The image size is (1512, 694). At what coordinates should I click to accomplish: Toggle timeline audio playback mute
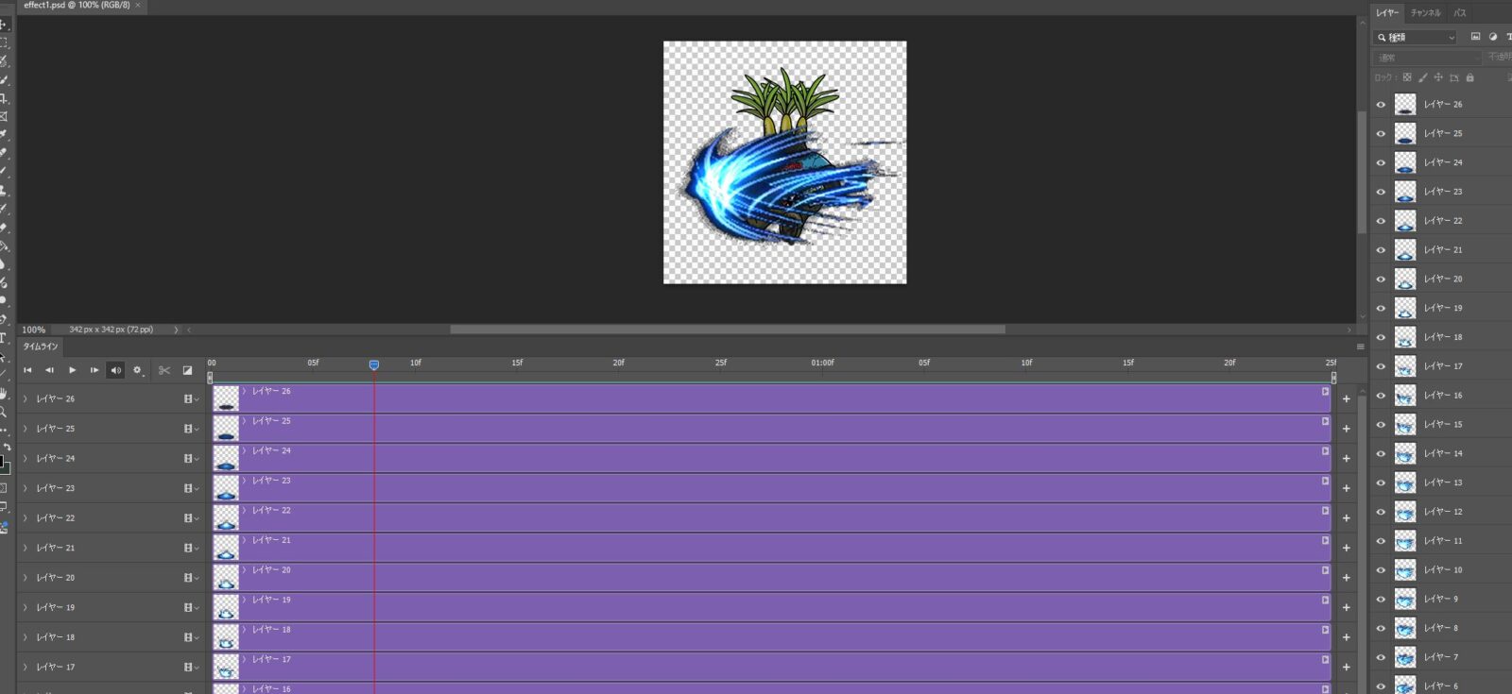pos(115,370)
